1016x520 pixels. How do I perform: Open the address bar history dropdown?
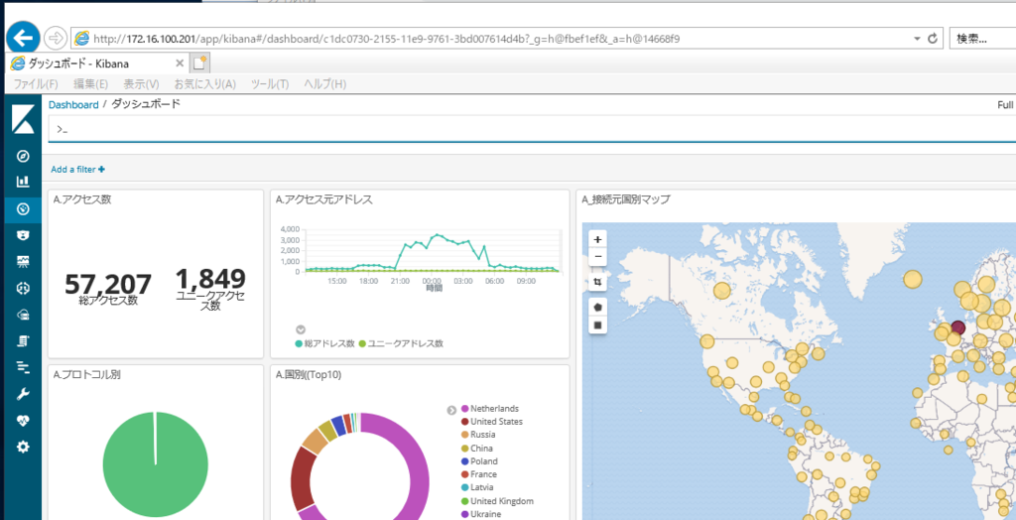click(x=917, y=39)
